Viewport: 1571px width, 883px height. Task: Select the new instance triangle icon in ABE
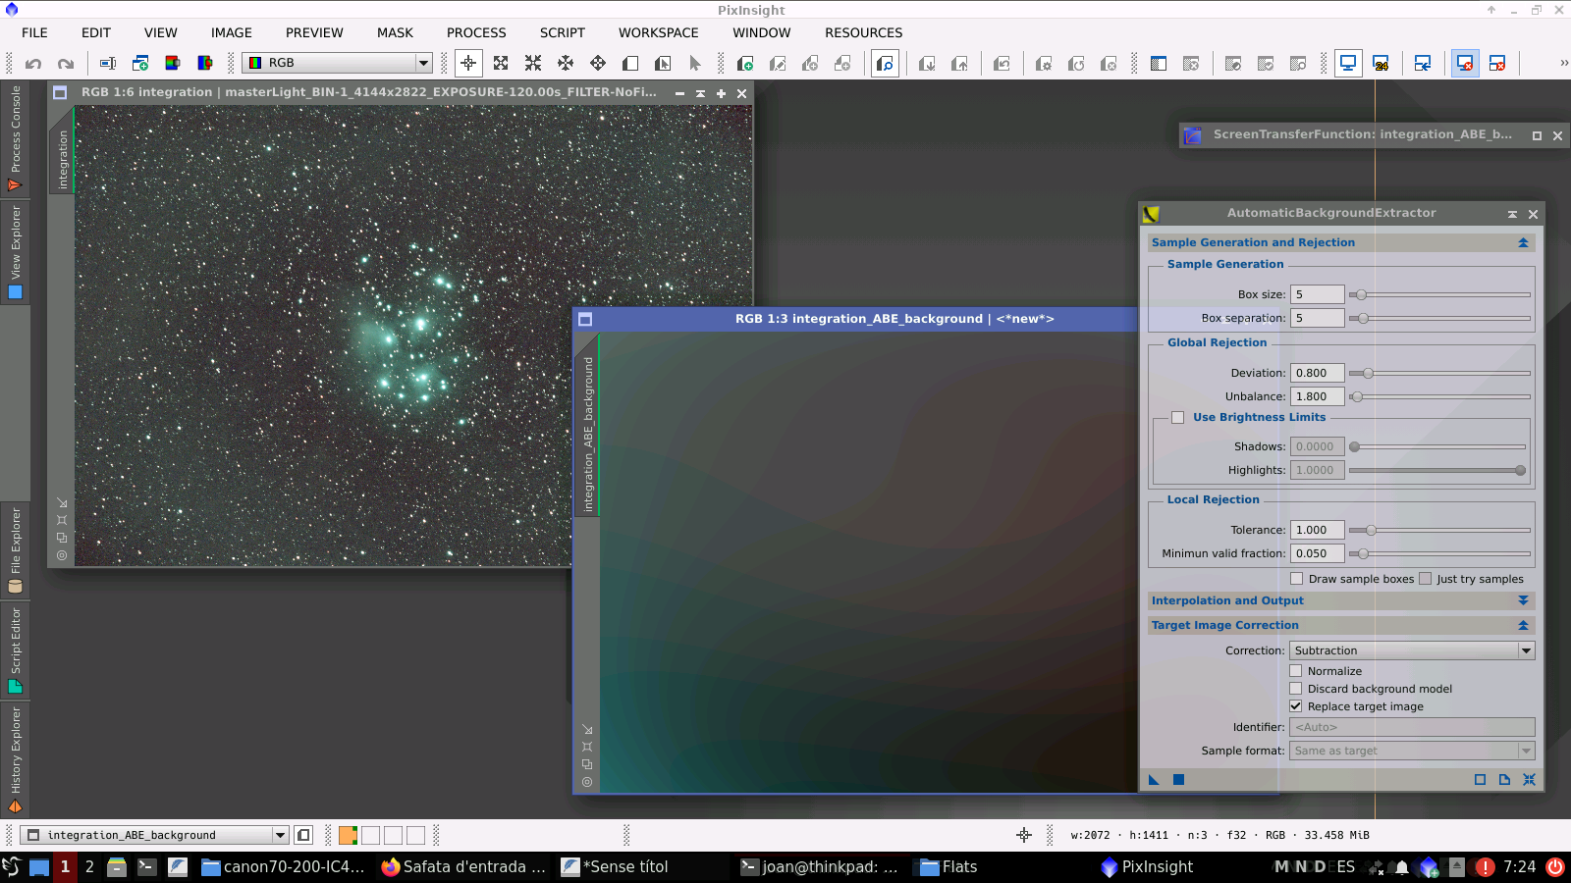[1153, 779]
